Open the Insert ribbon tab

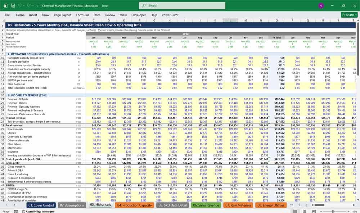[33, 15]
